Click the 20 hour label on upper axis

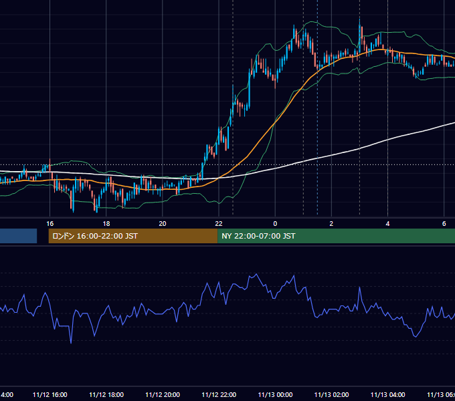coord(163,224)
